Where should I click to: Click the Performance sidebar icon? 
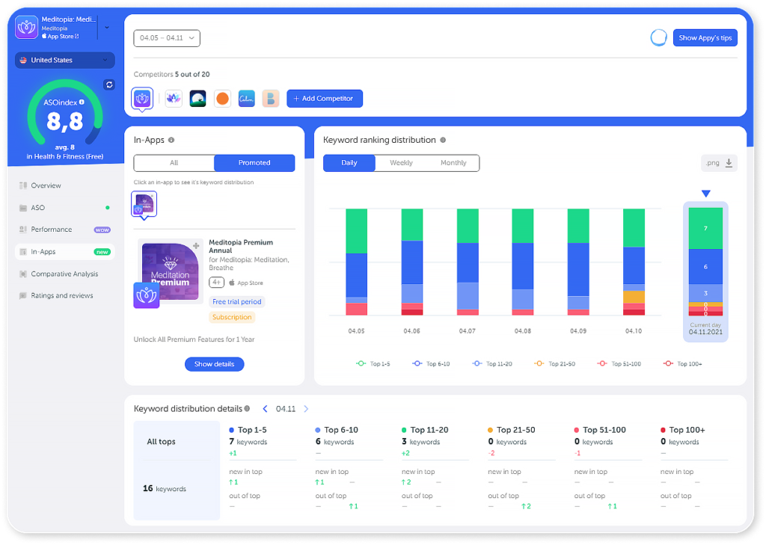[x=23, y=230]
